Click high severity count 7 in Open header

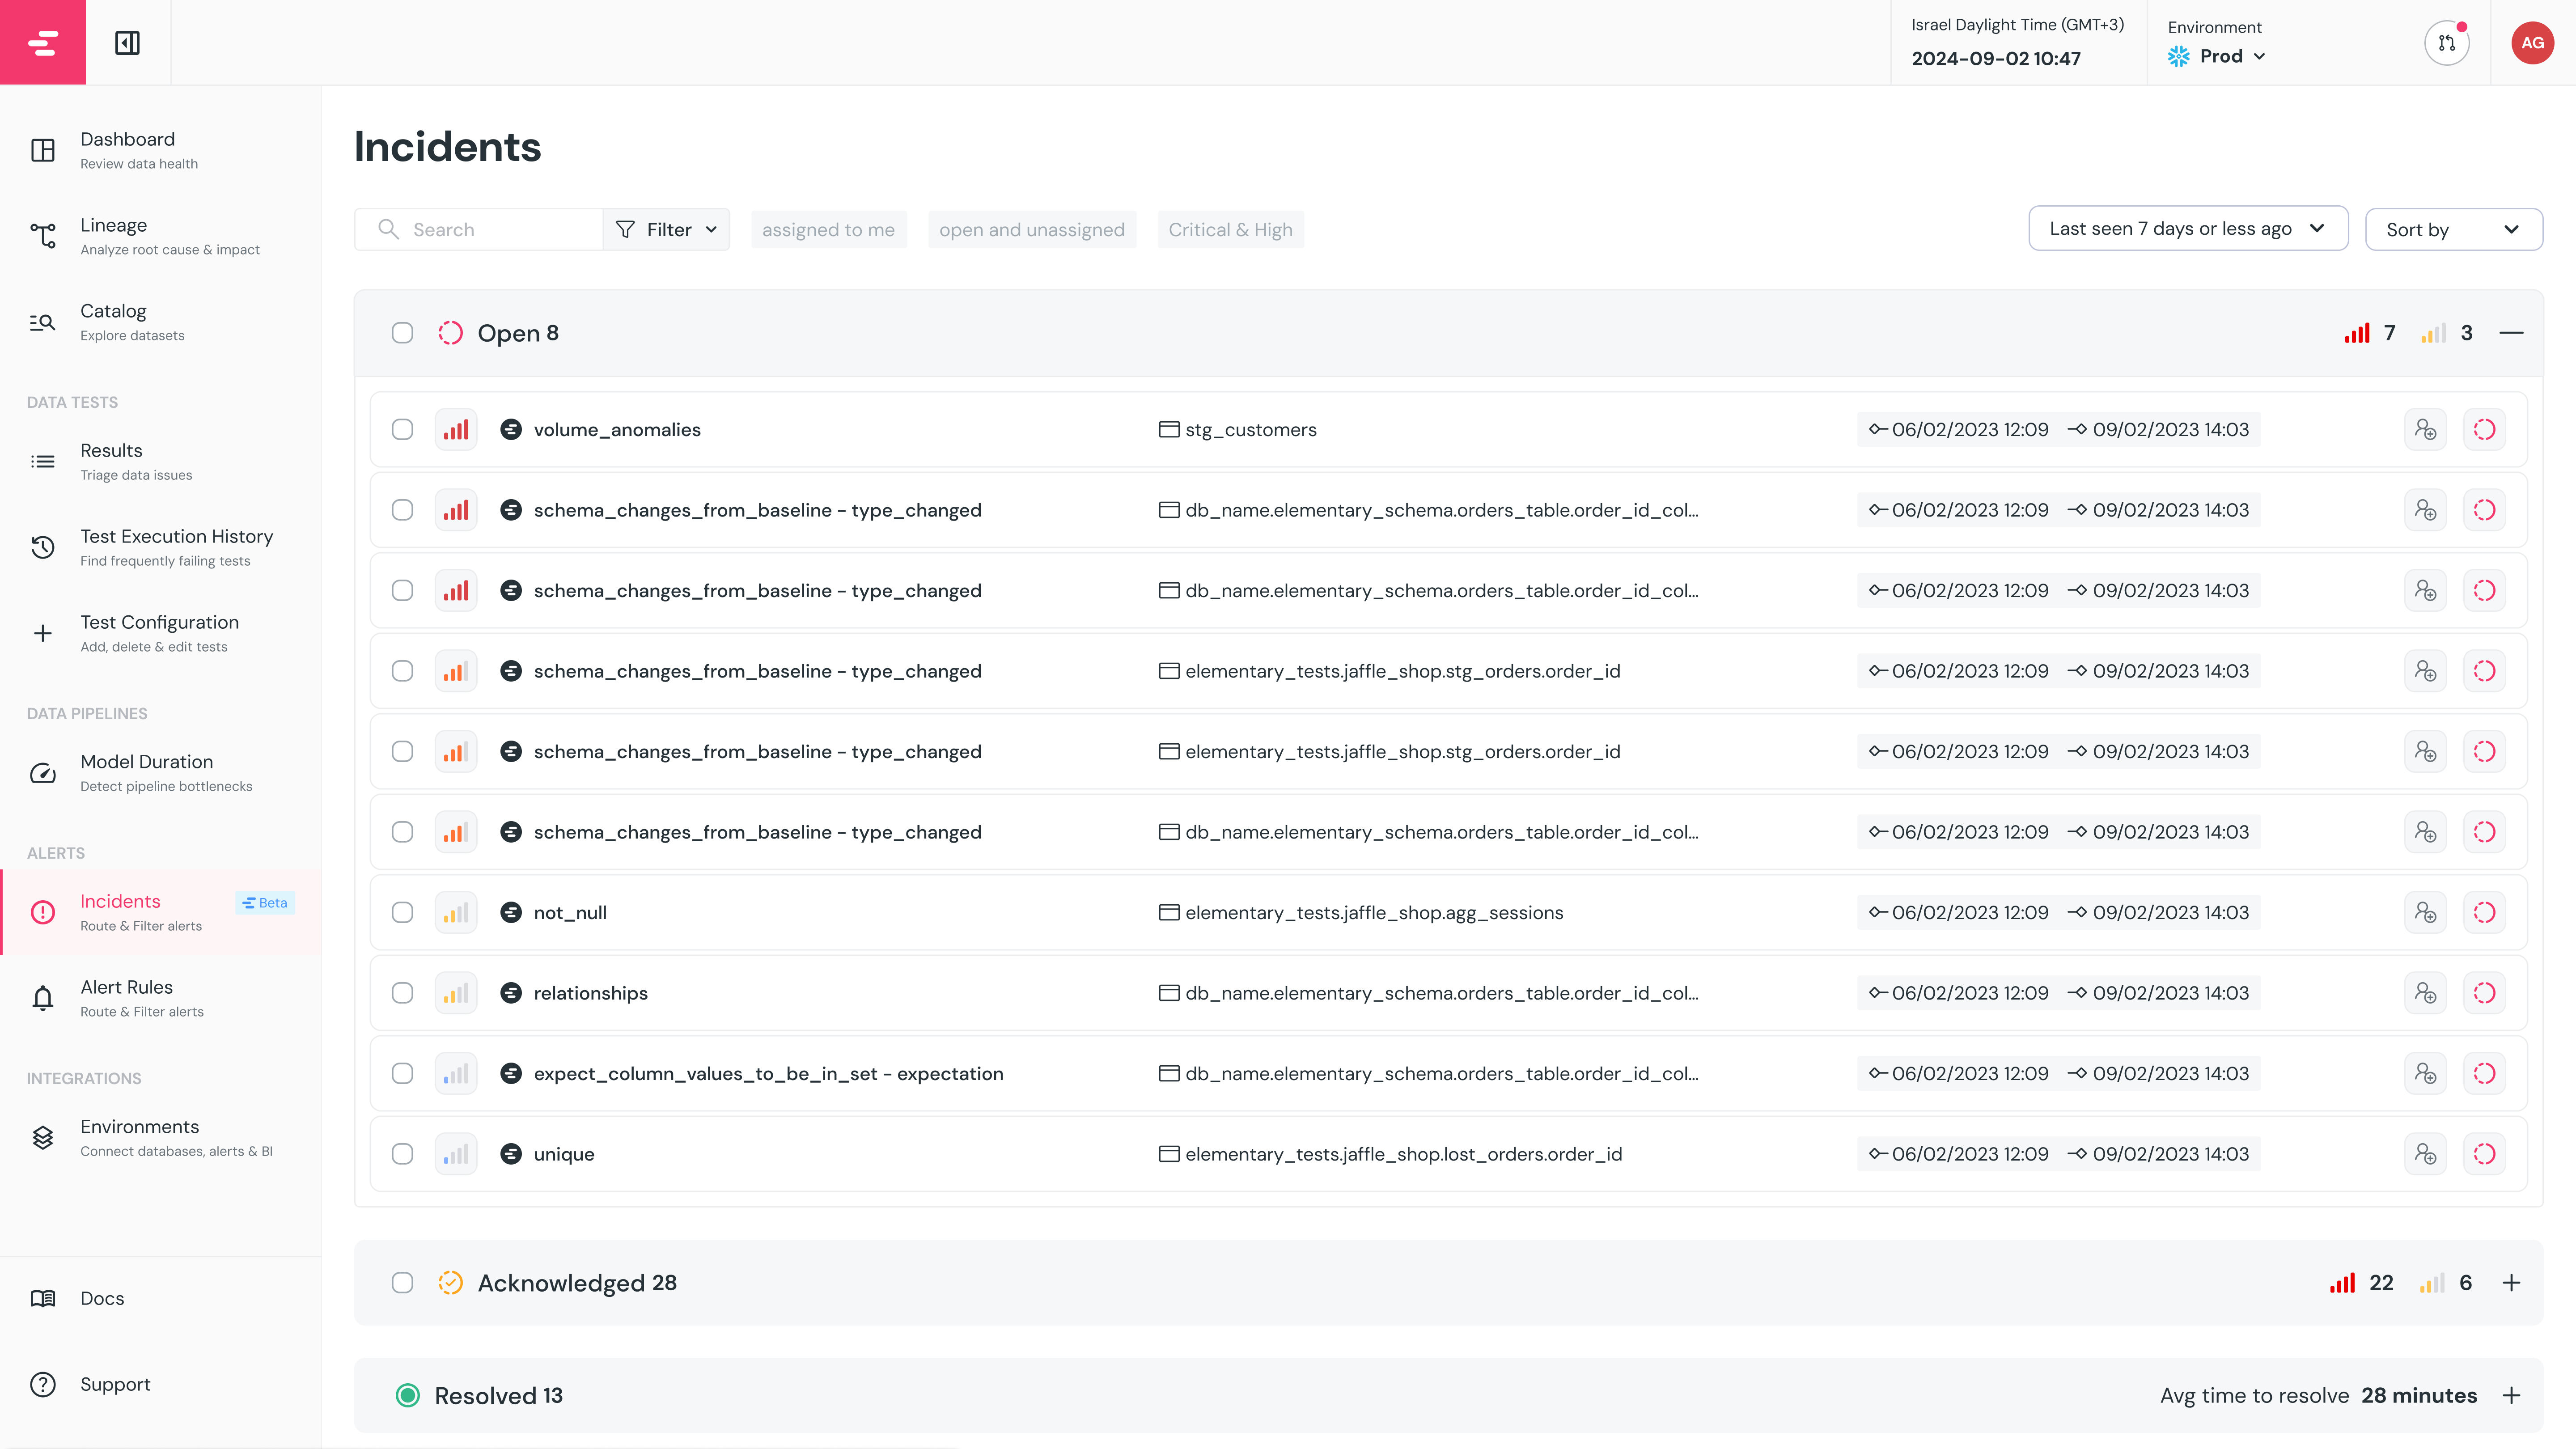[x=2370, y=333]
